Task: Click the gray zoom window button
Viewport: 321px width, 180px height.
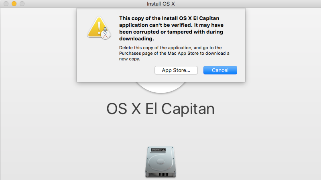Action: point(22,4)
